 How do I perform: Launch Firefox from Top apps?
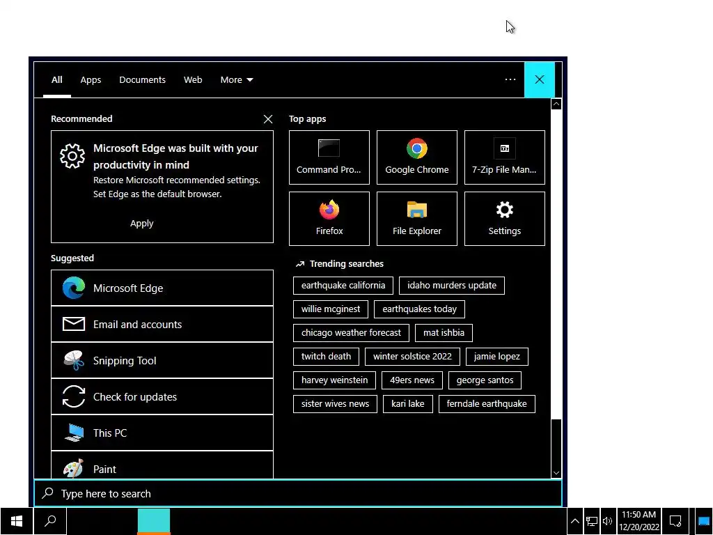click(x=329, y=219)
